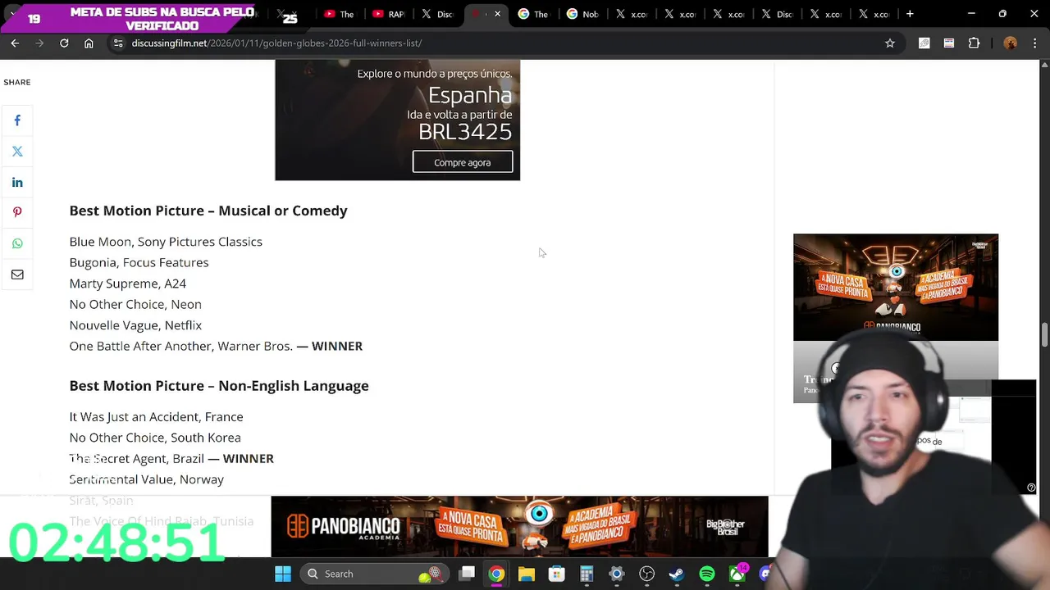Click 'It Was Just an Accident, France'

(156, 417)
